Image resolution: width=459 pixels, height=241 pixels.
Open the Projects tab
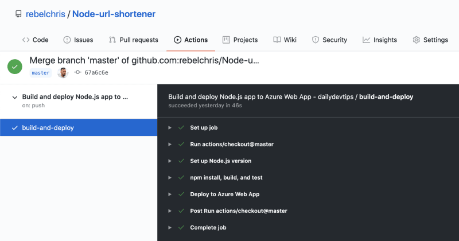point(240,40)
